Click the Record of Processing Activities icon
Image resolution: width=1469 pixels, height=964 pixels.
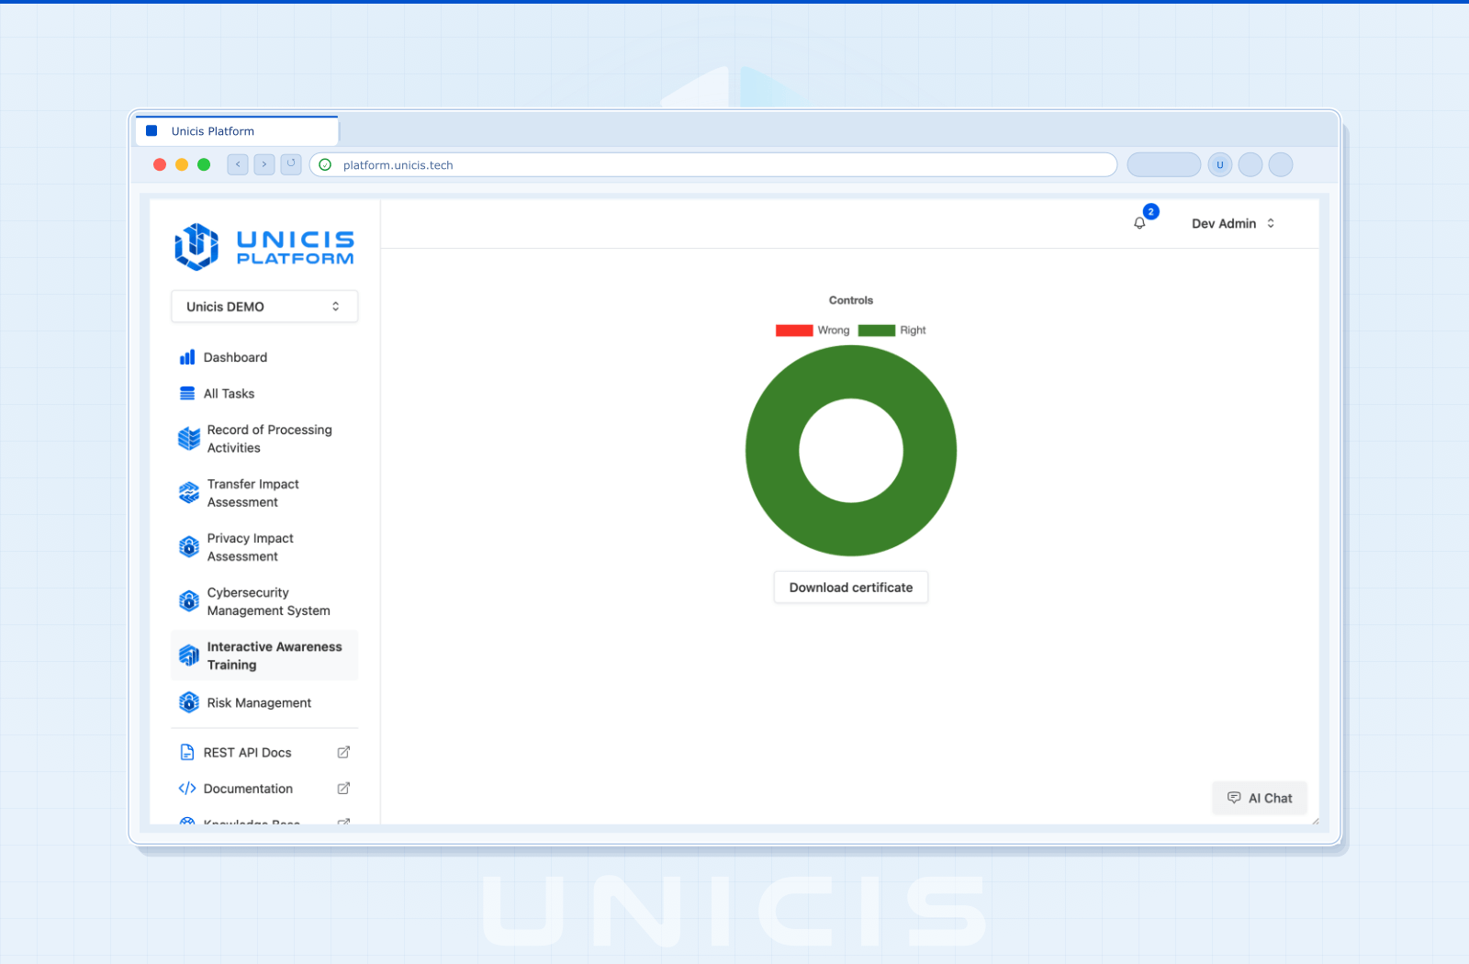[x=189, y=439]
